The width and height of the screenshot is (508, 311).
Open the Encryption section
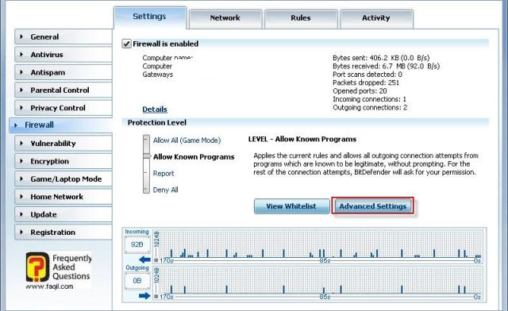tap(63, 161)
